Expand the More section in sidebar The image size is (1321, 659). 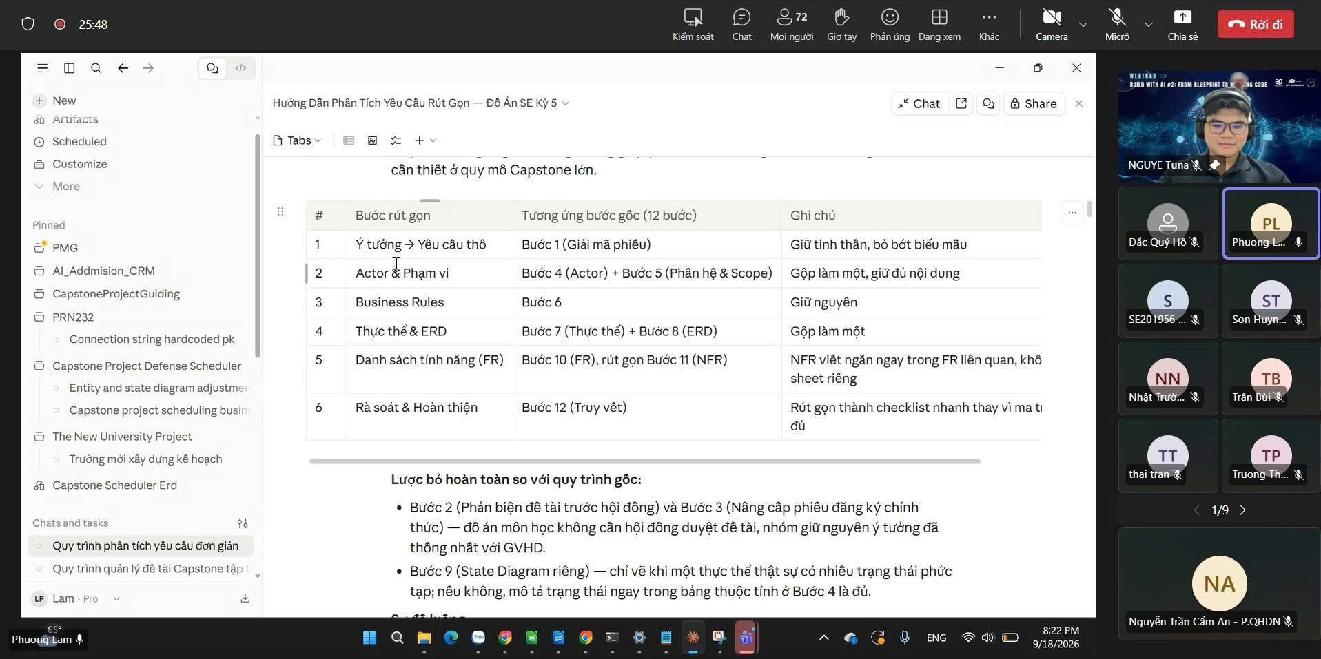65,186
